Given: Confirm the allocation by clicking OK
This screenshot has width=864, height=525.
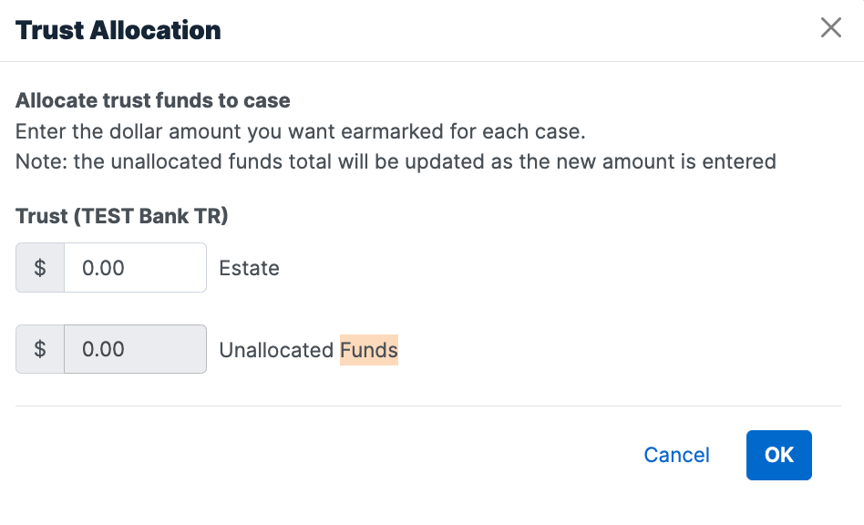Looking at the screenshot, I should coord(778,455).
